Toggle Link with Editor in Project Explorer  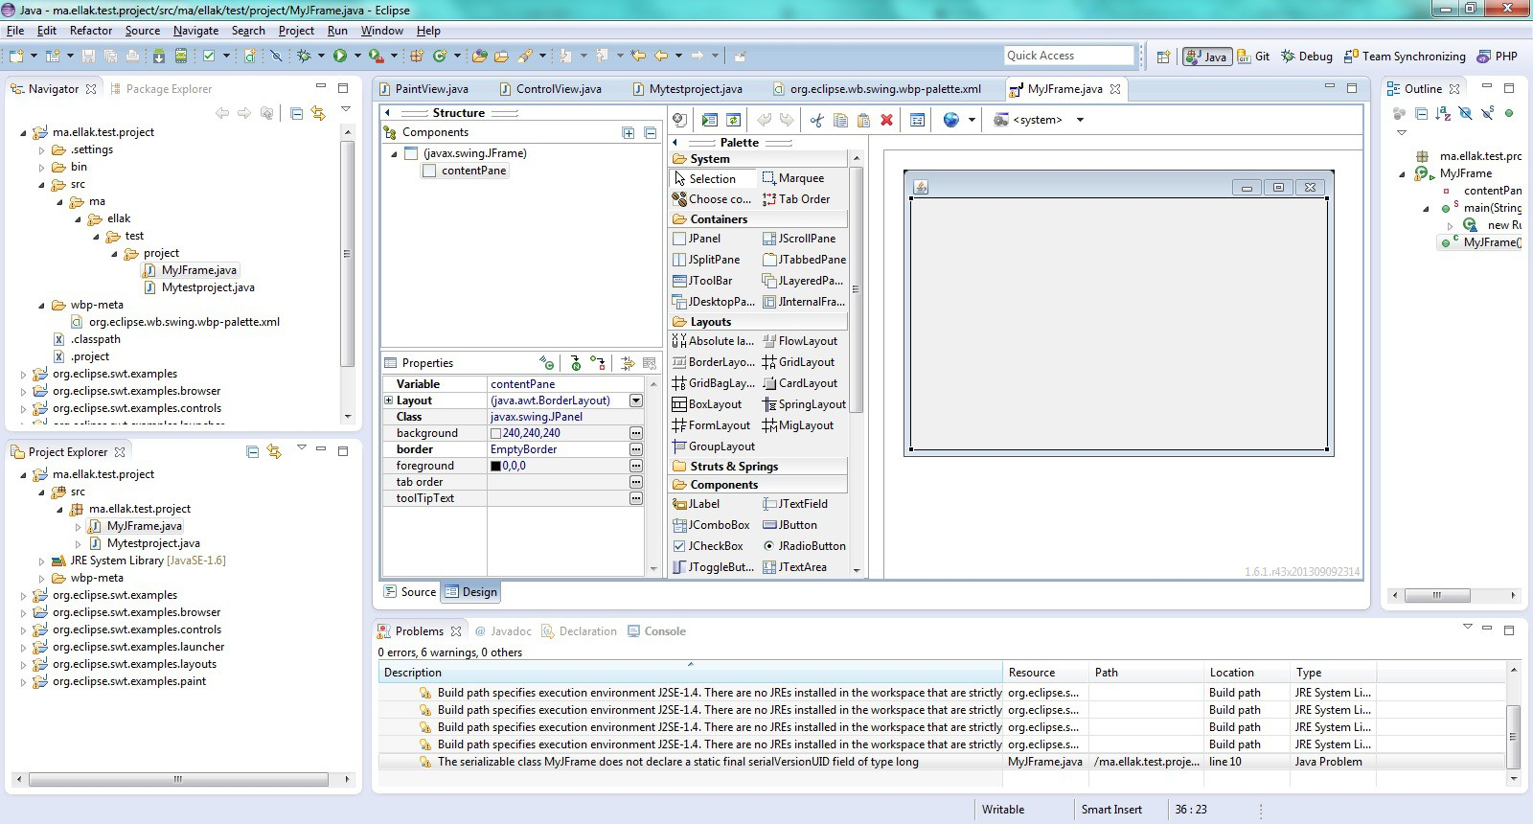click(274, 451)
